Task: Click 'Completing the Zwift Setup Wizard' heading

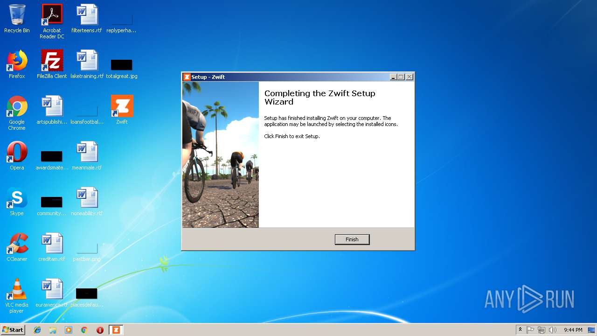Action: coord(320,98)
